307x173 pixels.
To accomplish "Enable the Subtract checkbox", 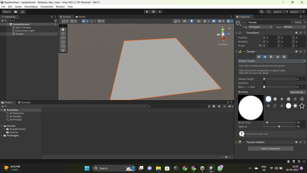I will pyautogui.click(x=264, y=83).
